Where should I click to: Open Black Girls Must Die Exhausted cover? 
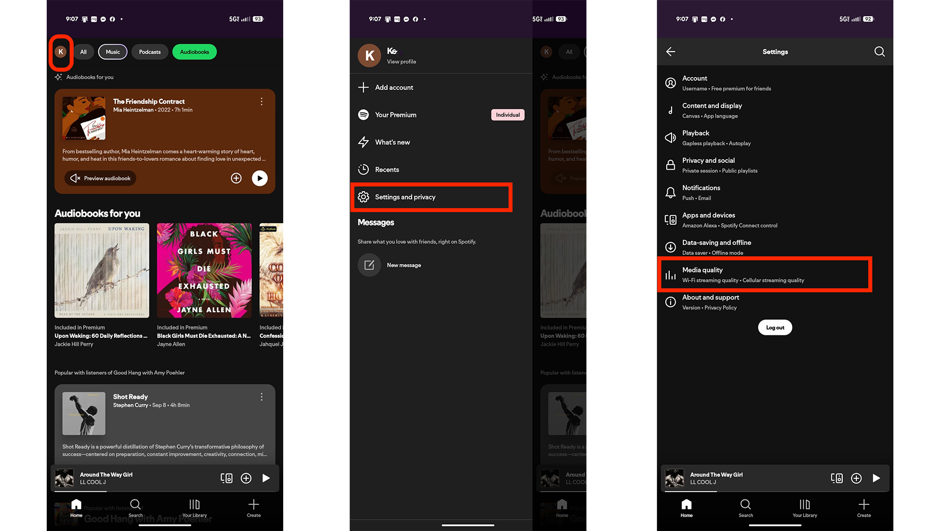point(204,270)
